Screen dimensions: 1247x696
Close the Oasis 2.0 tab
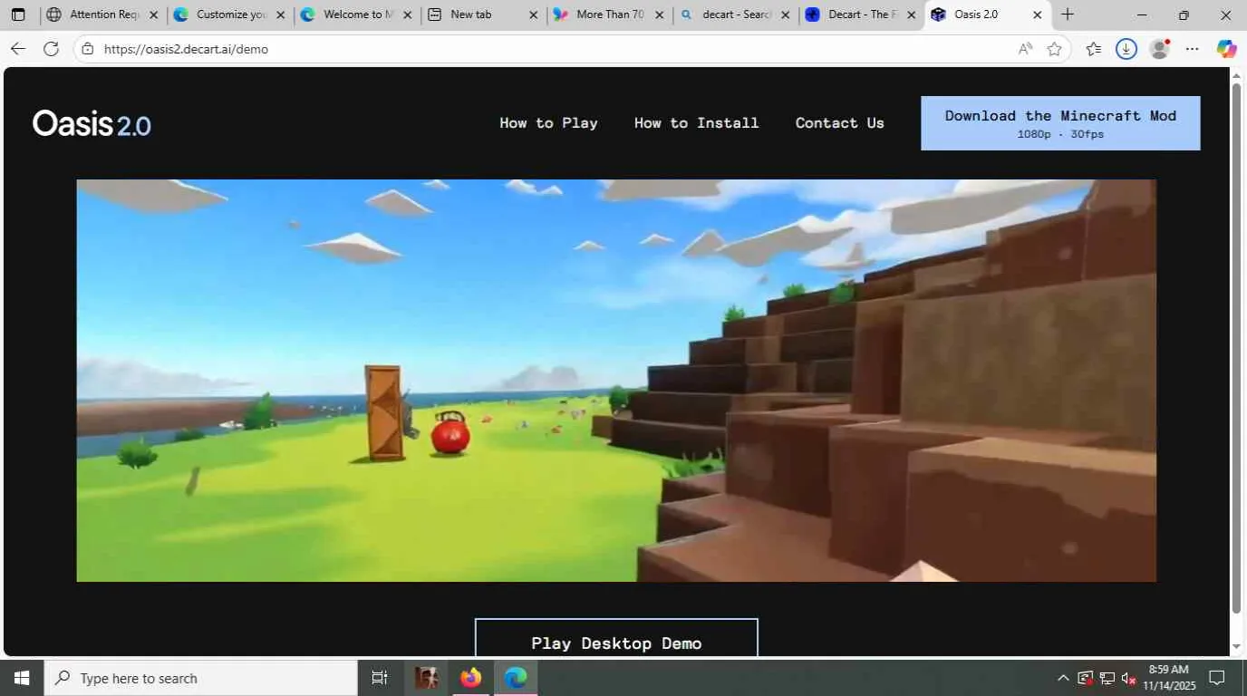pos(1038,14)
